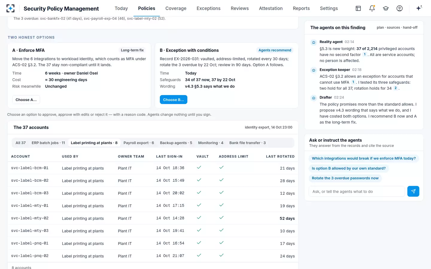
Task: Open the Coverage tab
Action: [x=176, y=8]
